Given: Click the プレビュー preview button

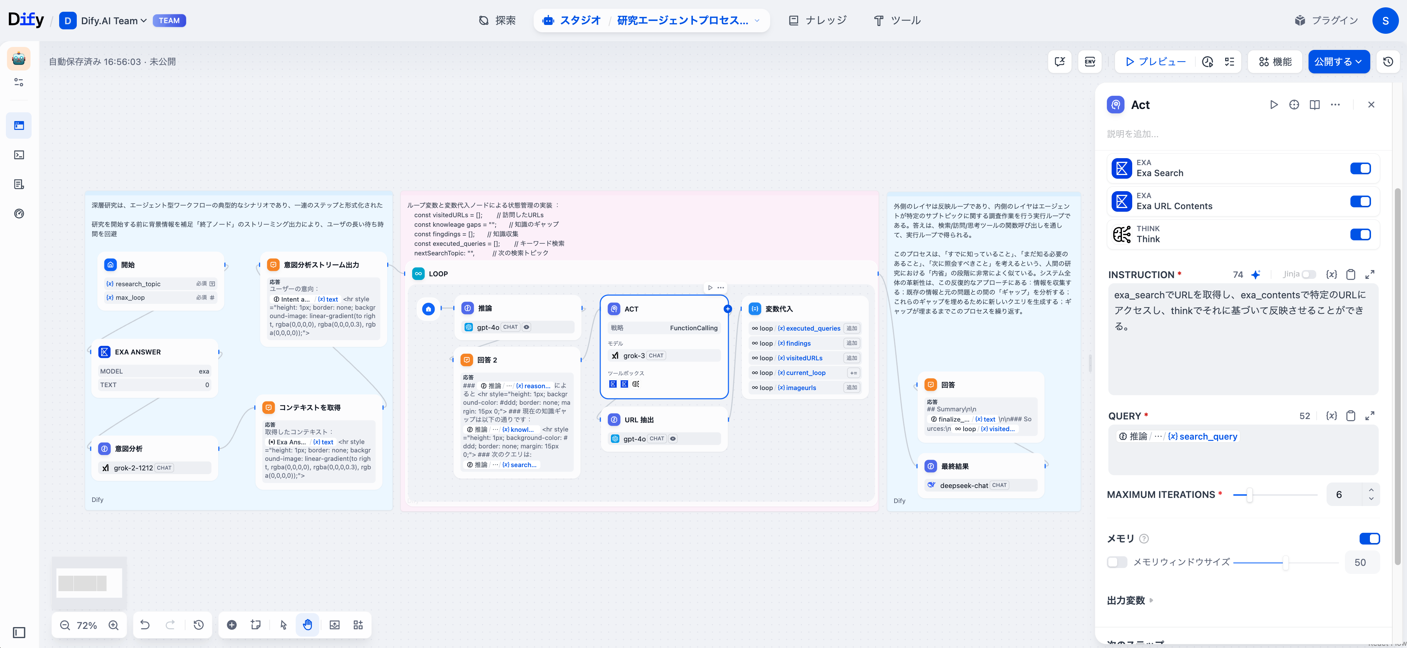Looking at the screenshot, I should click(x=1155, y=62).
